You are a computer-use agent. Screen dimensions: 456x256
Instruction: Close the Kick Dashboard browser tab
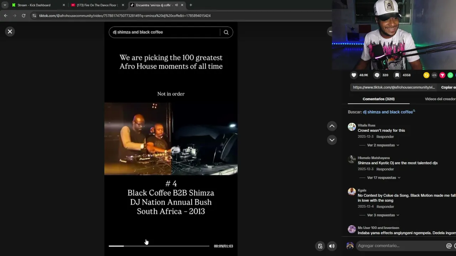tap(64, 5)
